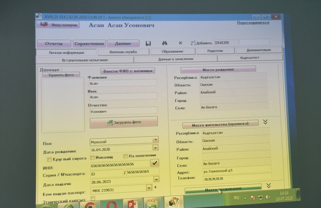Open the Справочники button
321x208 pixels.
[x=89, y=44]
